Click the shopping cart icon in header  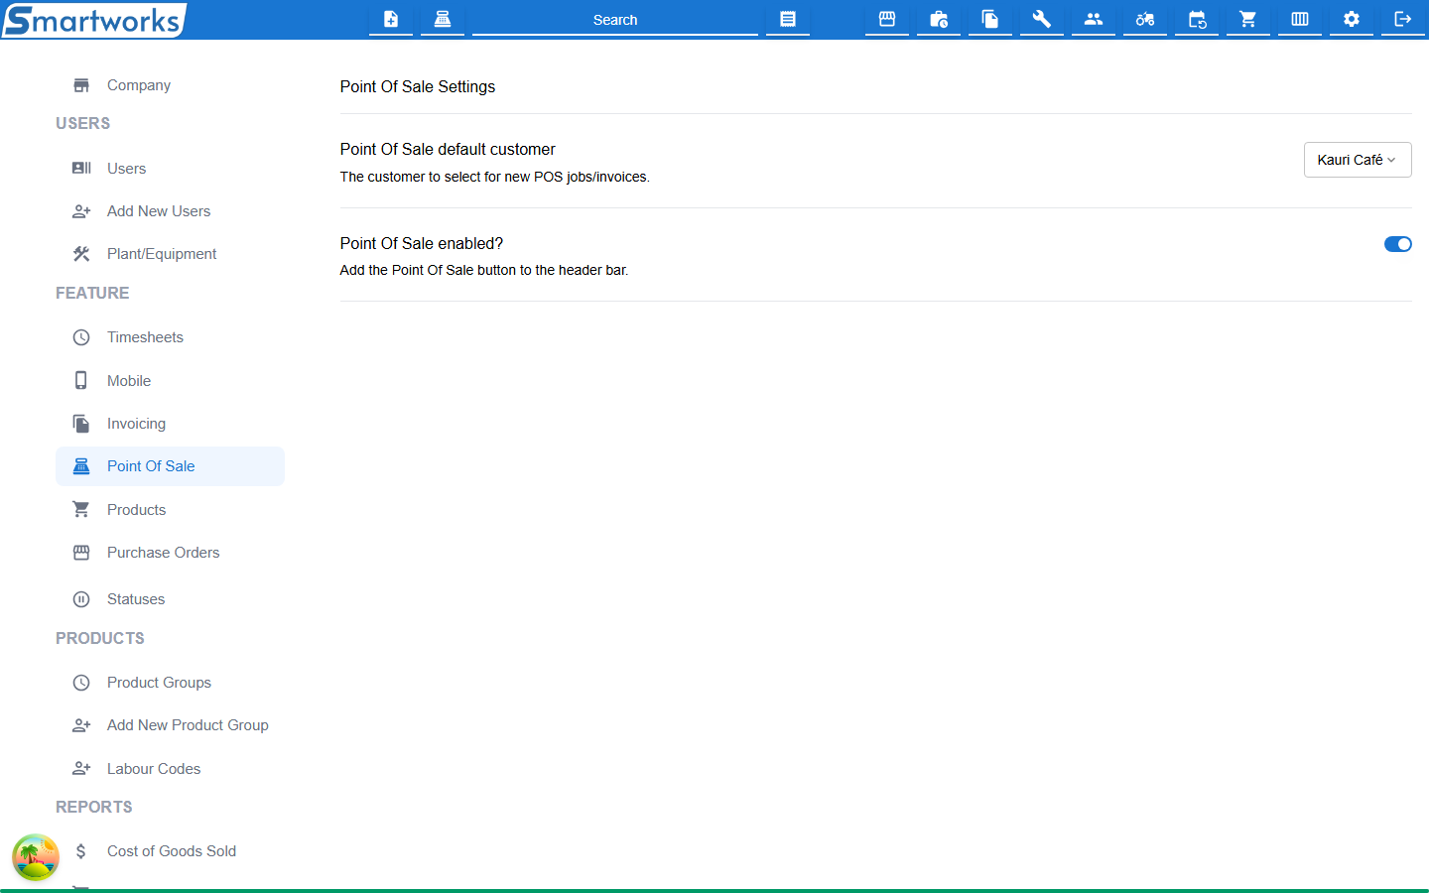click(x=1248, y=19)
